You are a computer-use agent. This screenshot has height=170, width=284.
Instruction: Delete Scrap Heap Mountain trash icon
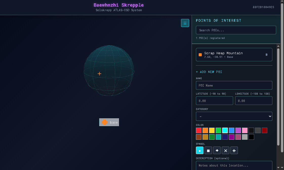click(267, 54)
